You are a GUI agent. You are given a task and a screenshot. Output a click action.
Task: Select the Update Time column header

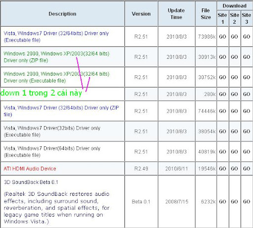coord(176,14)
